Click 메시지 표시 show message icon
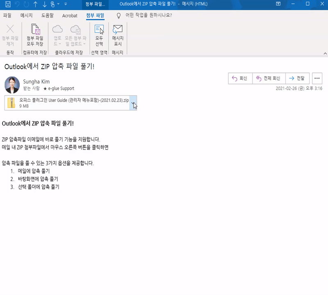 pos(118,35)
